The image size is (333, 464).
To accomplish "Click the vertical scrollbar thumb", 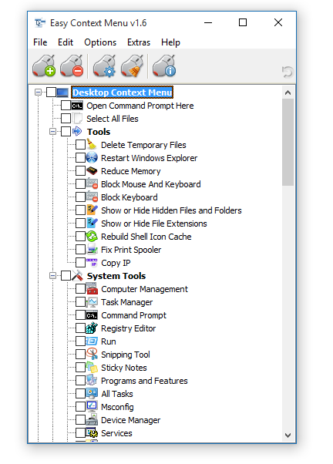I will click(288, 143).
